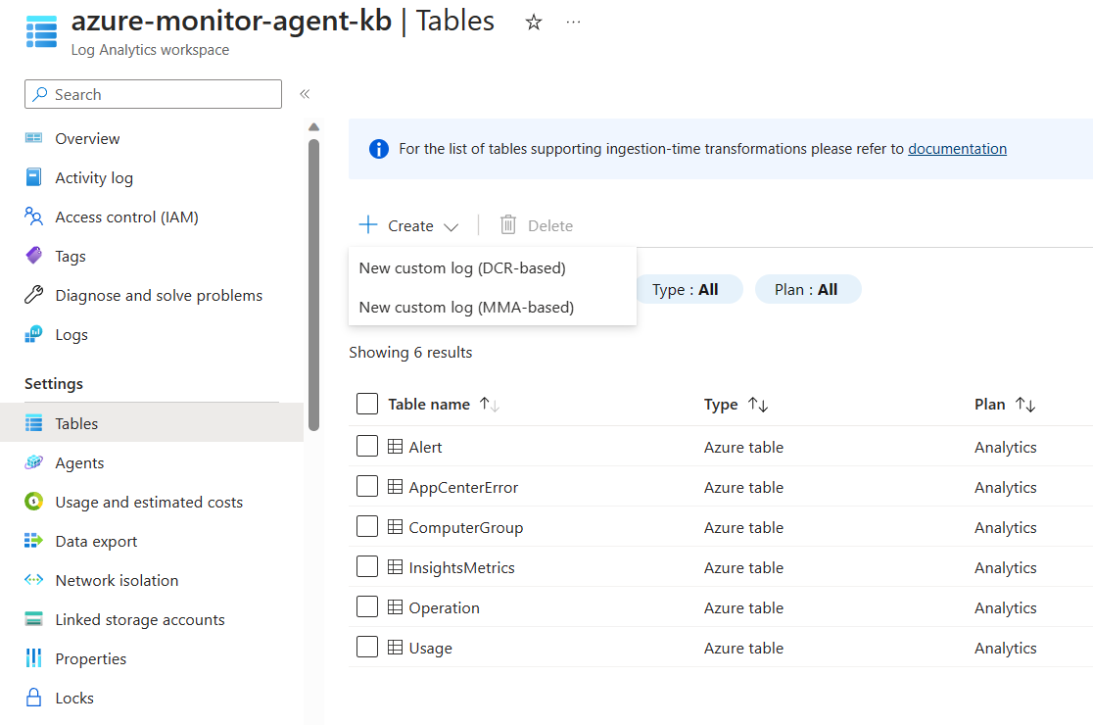Click the trash can Delete icon
The width and height of the screenshot is (1093, 725).
point(508,224)
